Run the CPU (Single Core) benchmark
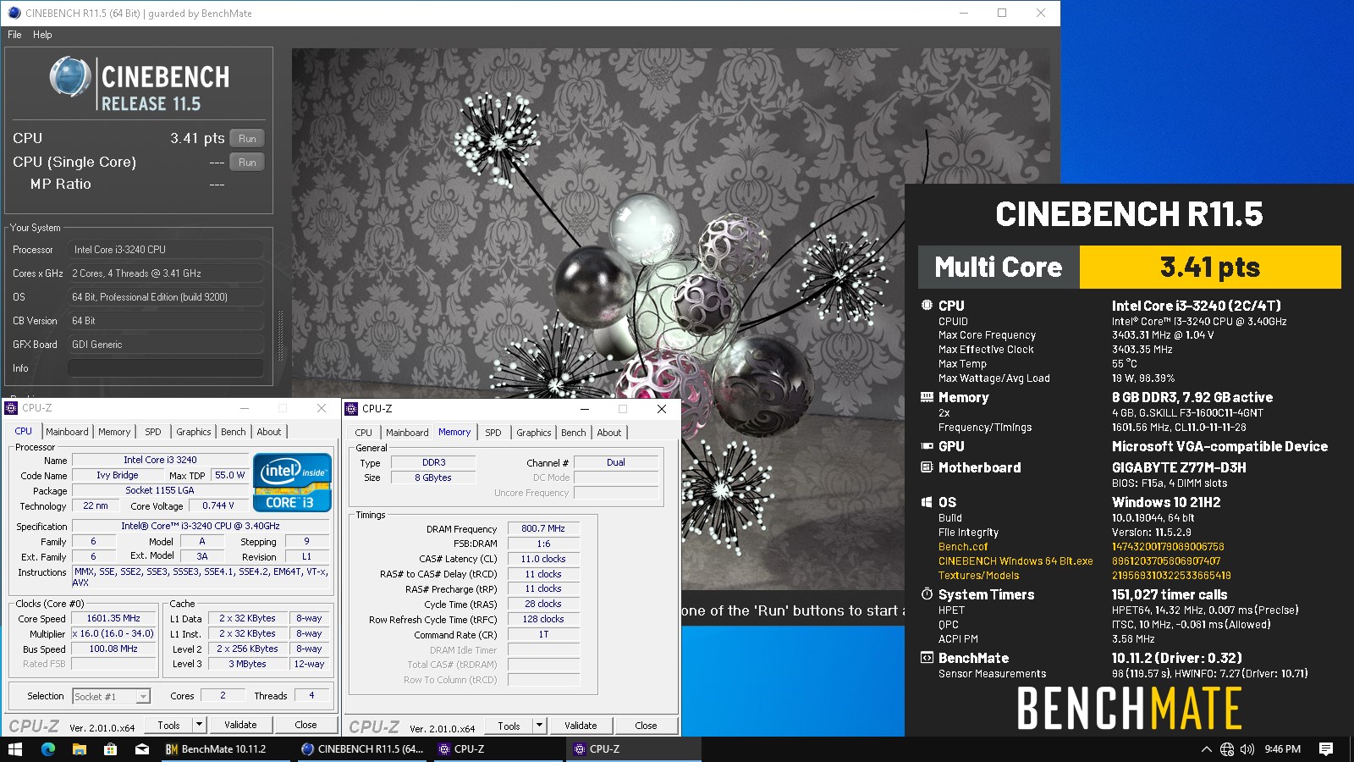 [x=247, y=162]
